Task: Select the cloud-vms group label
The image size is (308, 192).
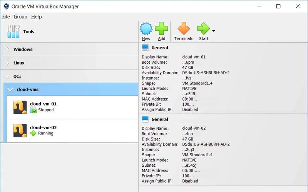Action: (x=28, y=89)
